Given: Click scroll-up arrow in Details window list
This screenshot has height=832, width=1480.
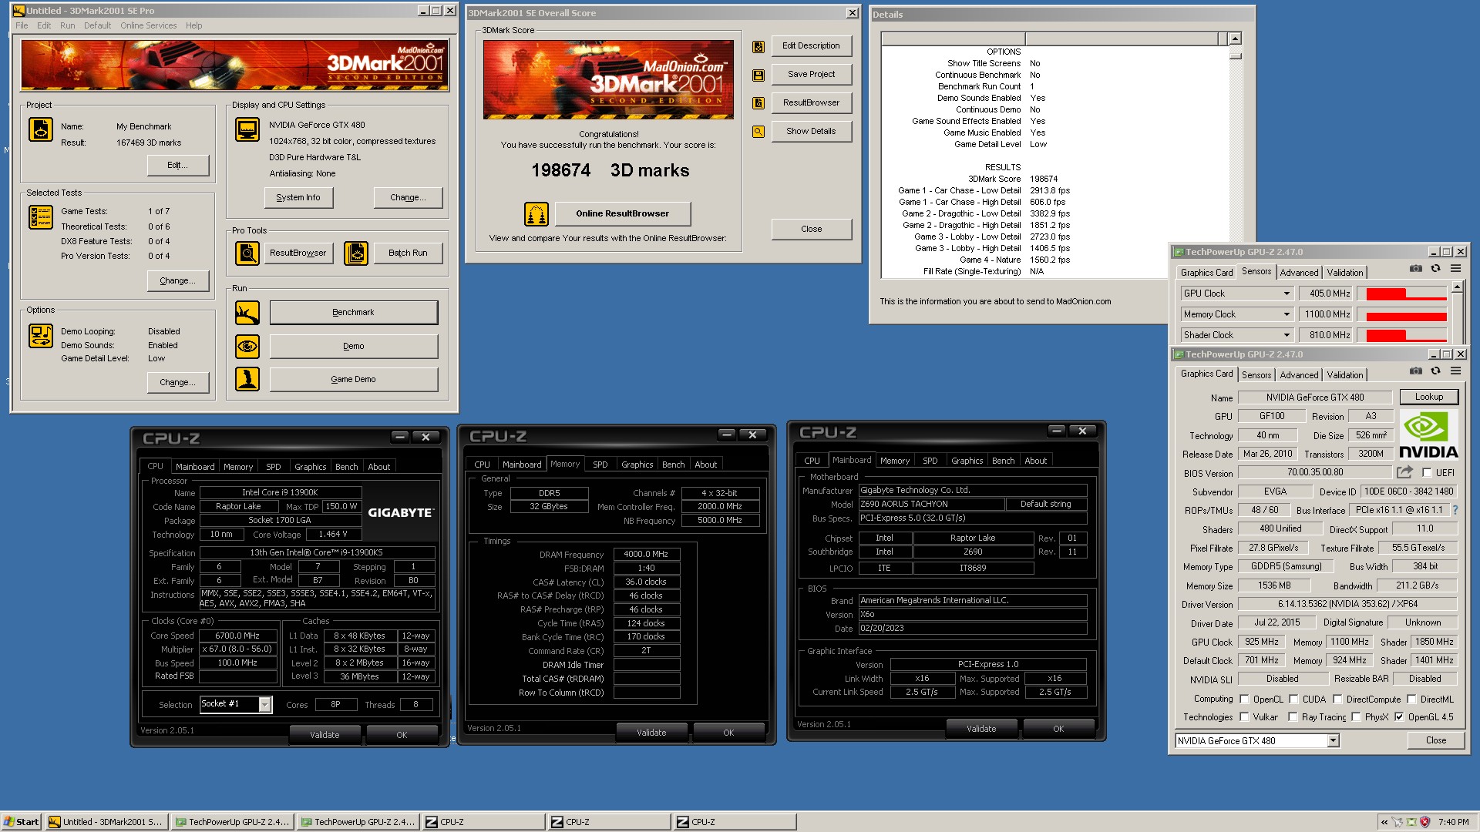Looking at the screenshot, I should click(x=1235, y=39).
